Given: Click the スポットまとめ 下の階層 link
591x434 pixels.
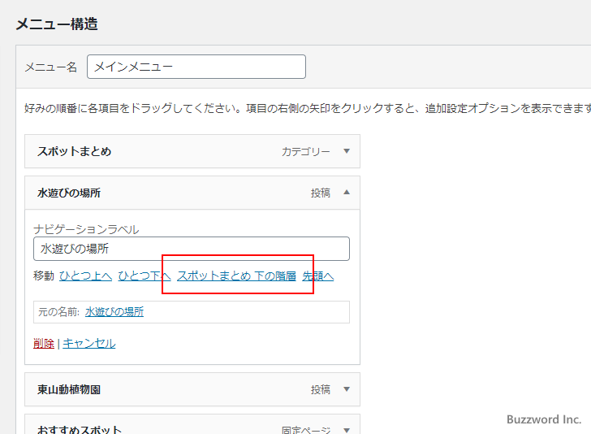Looking at the screenshot, I should pos(236,276).
